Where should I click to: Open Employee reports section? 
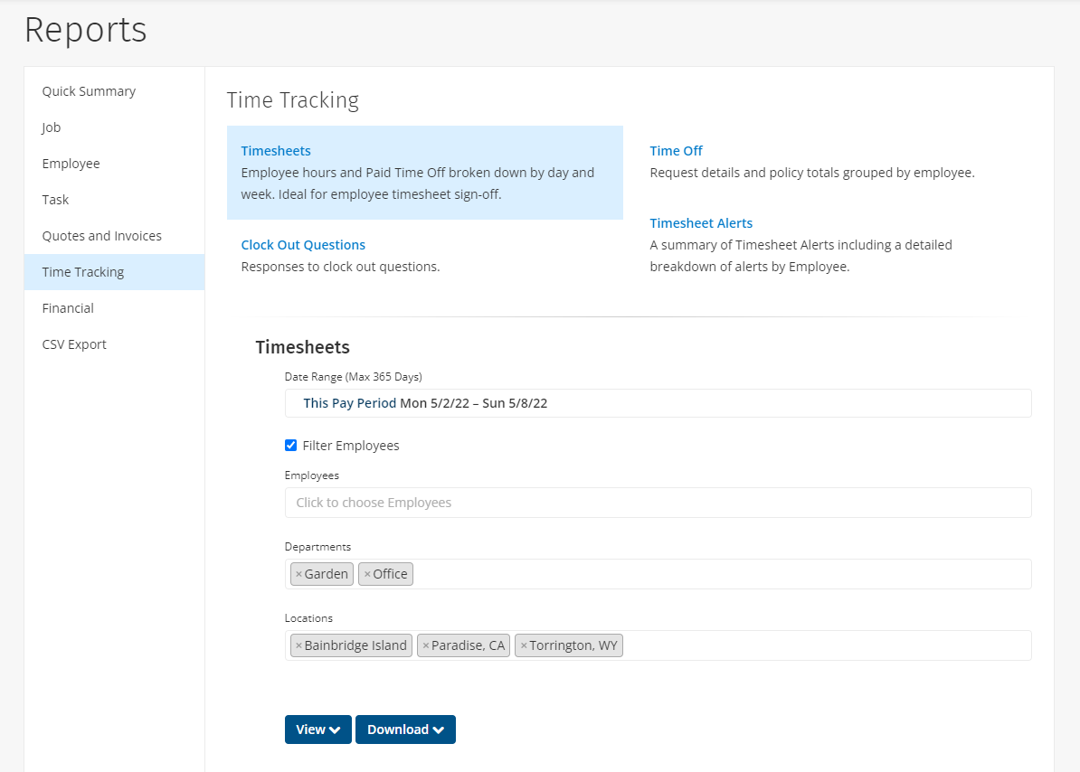click(x=71, y=164)
